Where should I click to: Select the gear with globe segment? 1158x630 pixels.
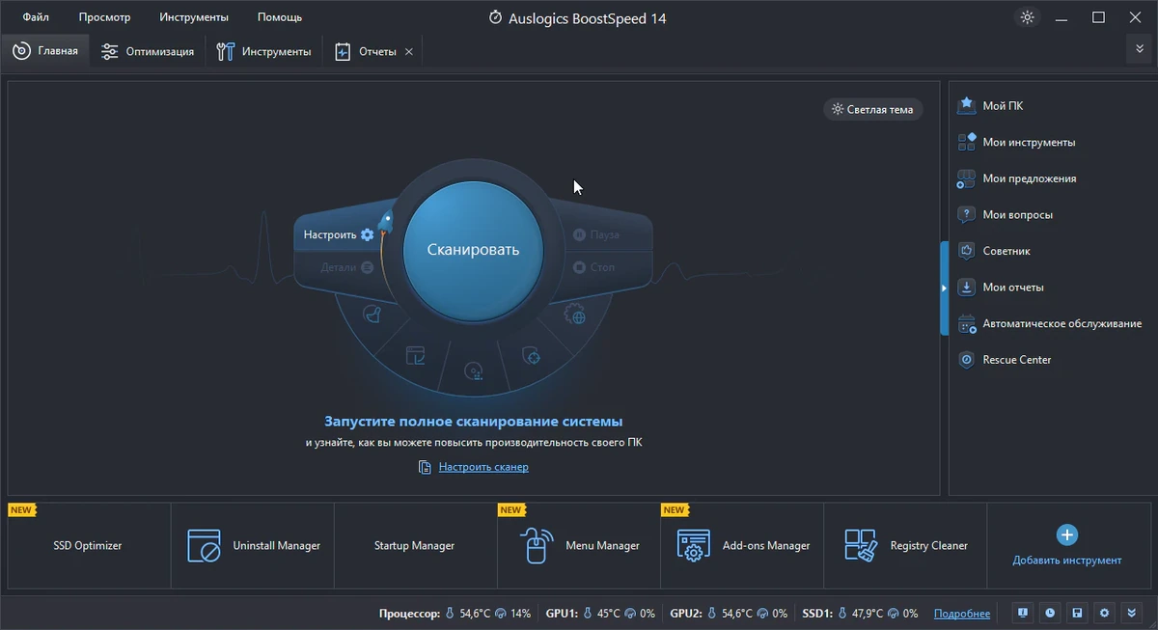click(x=574, y=315)
